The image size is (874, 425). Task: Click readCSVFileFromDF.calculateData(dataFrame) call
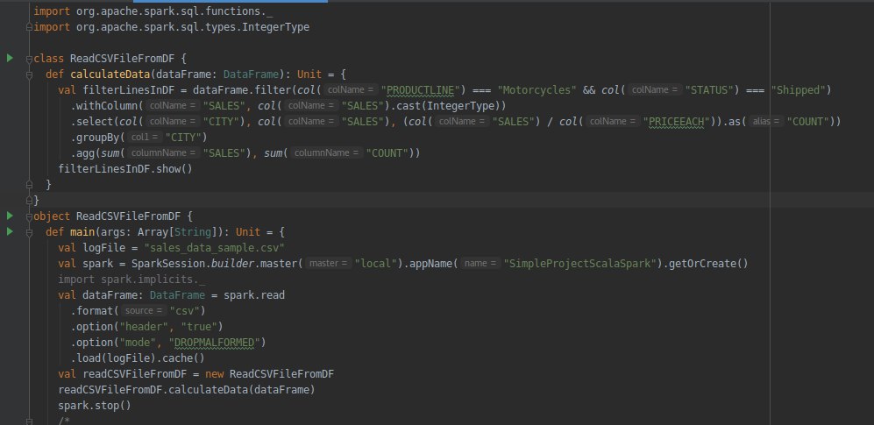pyautogui.click(x=187, y=389)
